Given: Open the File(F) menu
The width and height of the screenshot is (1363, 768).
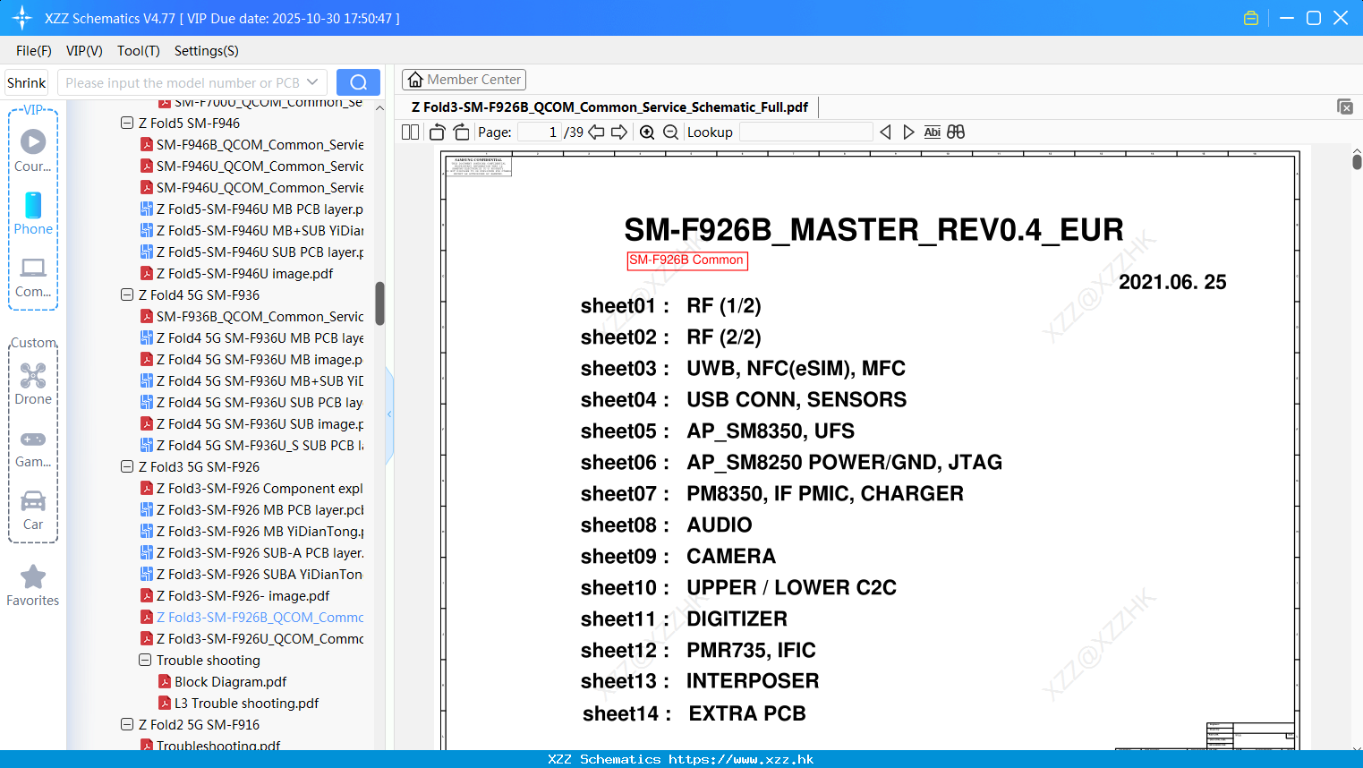Looking at the screenshot, I should tap(34, 51).
